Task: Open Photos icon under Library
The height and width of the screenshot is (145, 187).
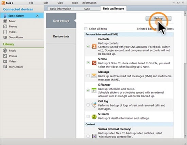Action: coord(5,56)
